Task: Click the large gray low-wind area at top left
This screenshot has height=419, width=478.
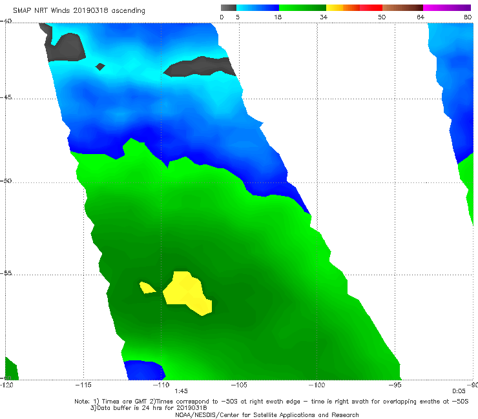Action: coord(64,46)
